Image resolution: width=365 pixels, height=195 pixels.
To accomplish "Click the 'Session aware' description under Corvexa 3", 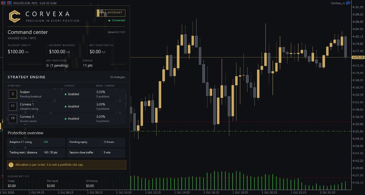I will coord(28,121).
